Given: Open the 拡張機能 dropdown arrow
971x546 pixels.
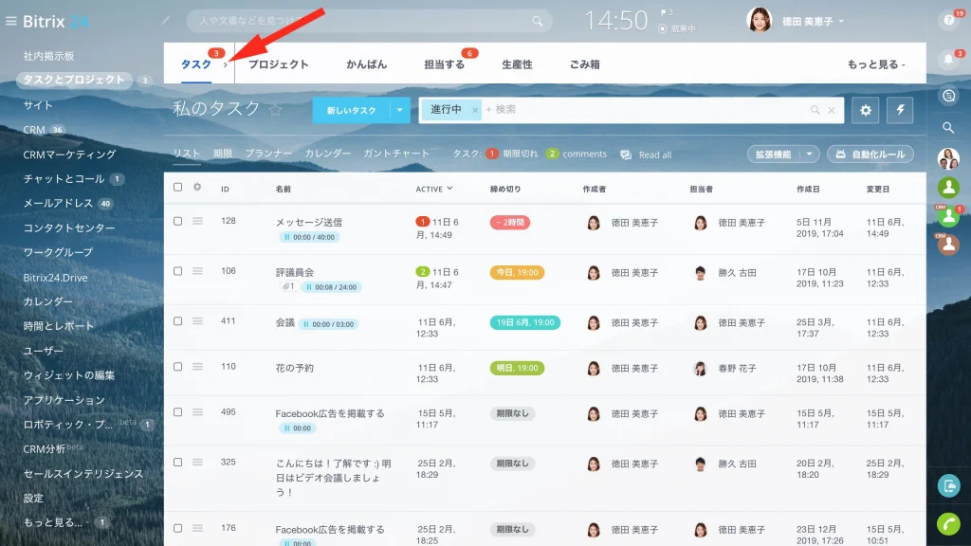Looking at the screenshot, I should (x=810, y=155).
